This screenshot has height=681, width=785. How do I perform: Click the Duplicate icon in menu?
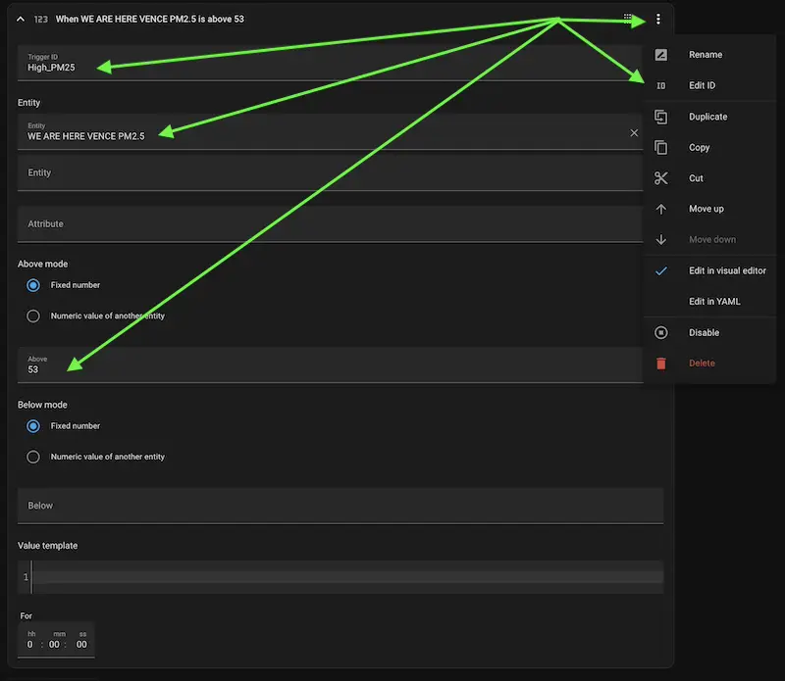click(661, 117)
